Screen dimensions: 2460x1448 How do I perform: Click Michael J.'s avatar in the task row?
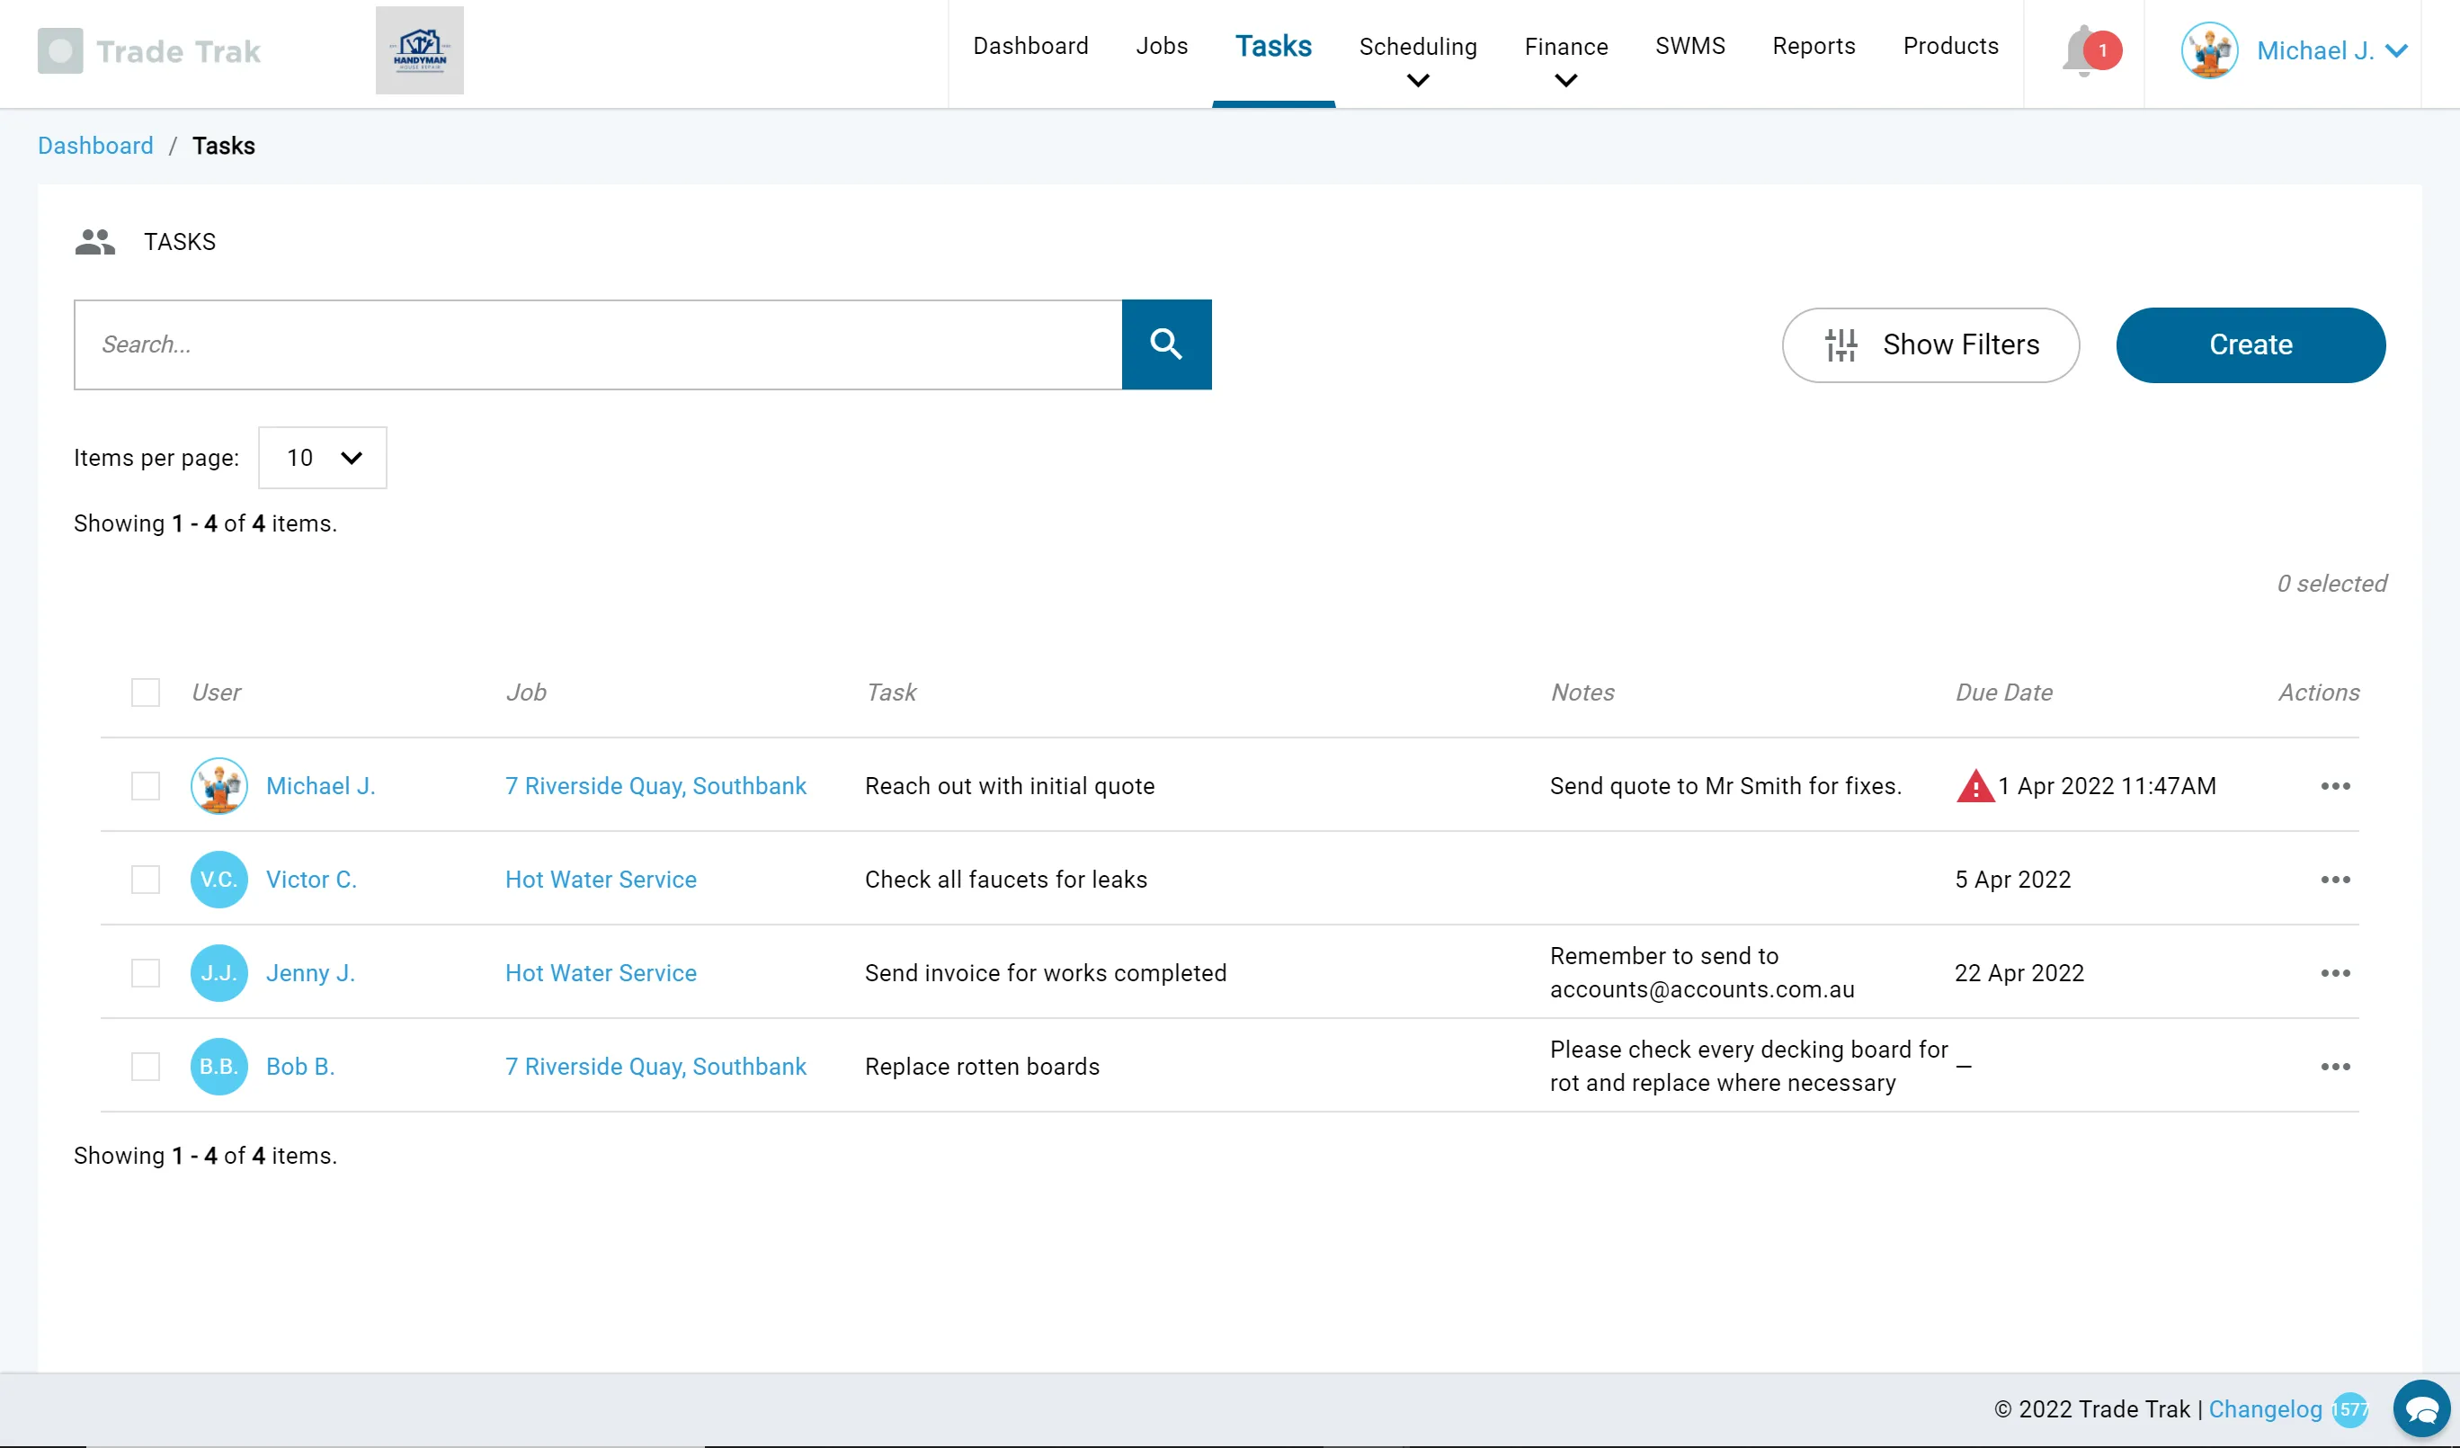[x=218, y=786]
